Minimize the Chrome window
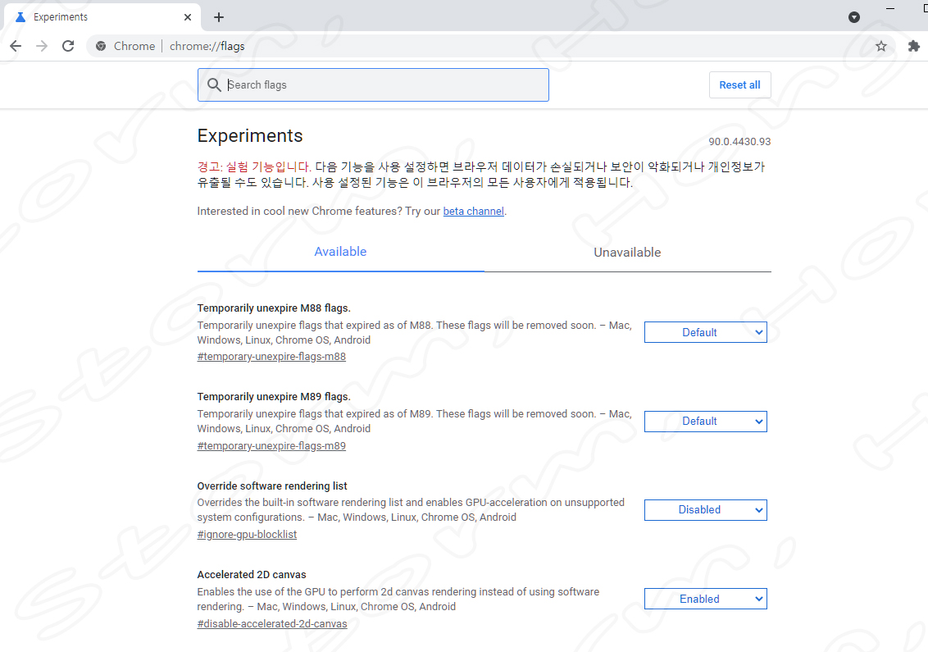 [x=890, y=9]
